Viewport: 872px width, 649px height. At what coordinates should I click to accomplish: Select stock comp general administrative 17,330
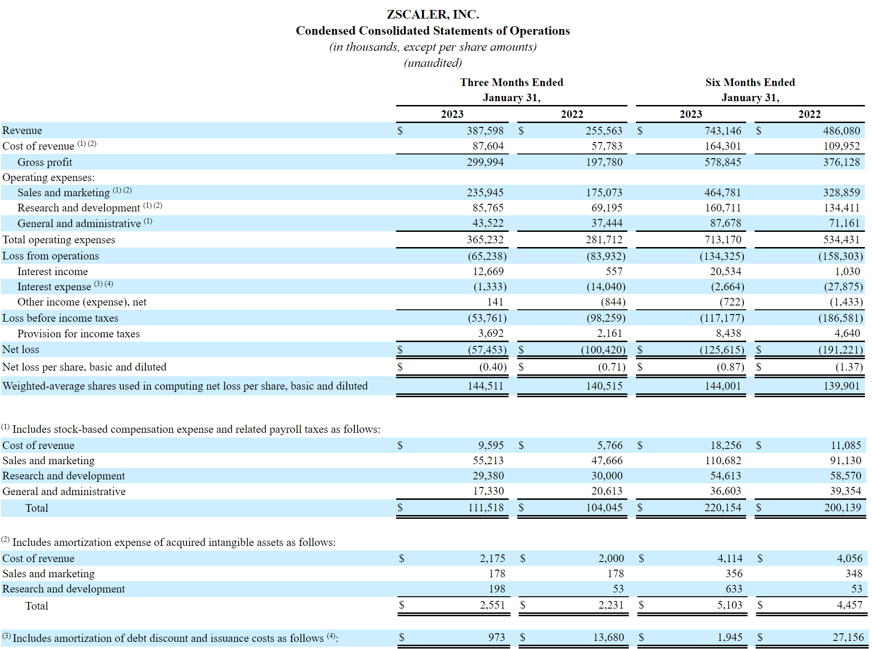coord(488,491)
